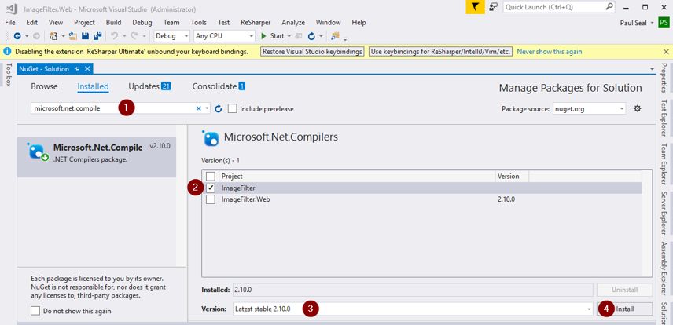Expand the Version dropdown list
The width and height of the screenshot is (673, 325).
(589, 309)
